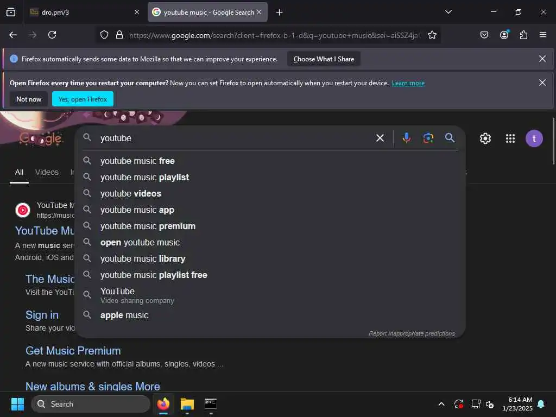Choose 'youtube music library' suggestion
Viewport: 556px width, 417px height.
[x=269, y=259]
